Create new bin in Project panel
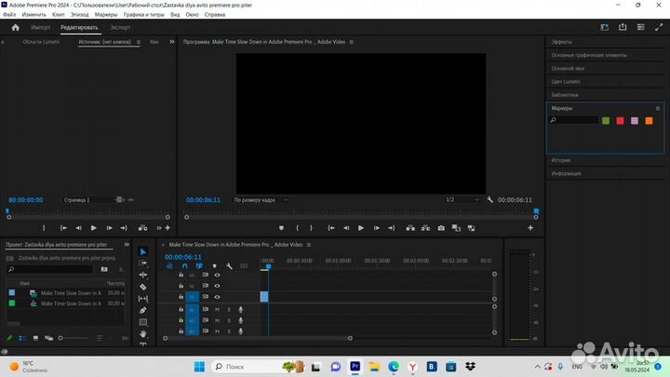Screen dimensions: 670x377 pos(104,269)
